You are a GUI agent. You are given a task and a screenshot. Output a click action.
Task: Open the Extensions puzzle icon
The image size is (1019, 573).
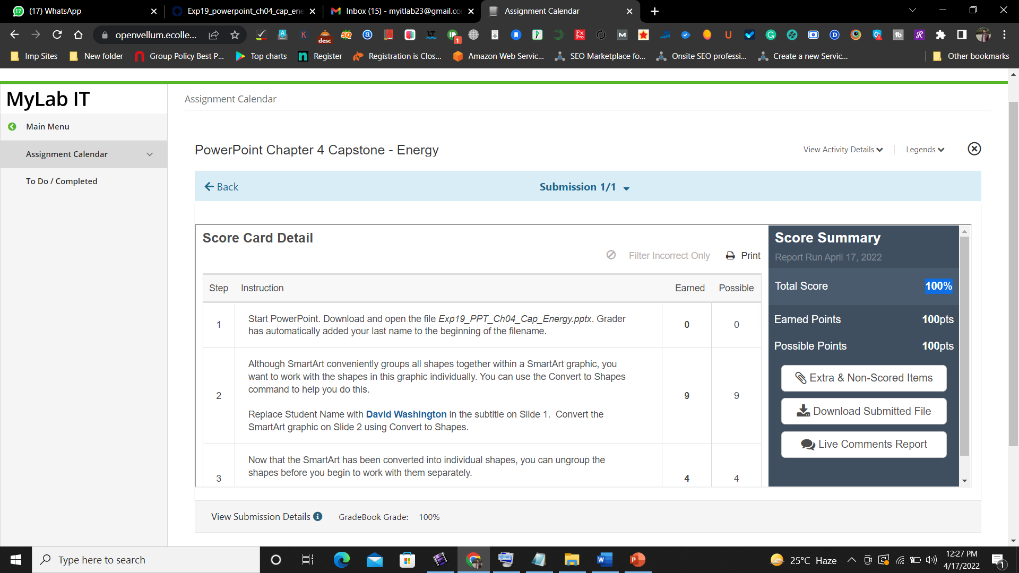940,35
